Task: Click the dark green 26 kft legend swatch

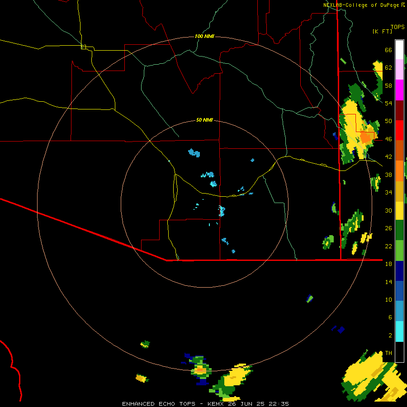Action: pyautogui.click(x=399, y=230)
